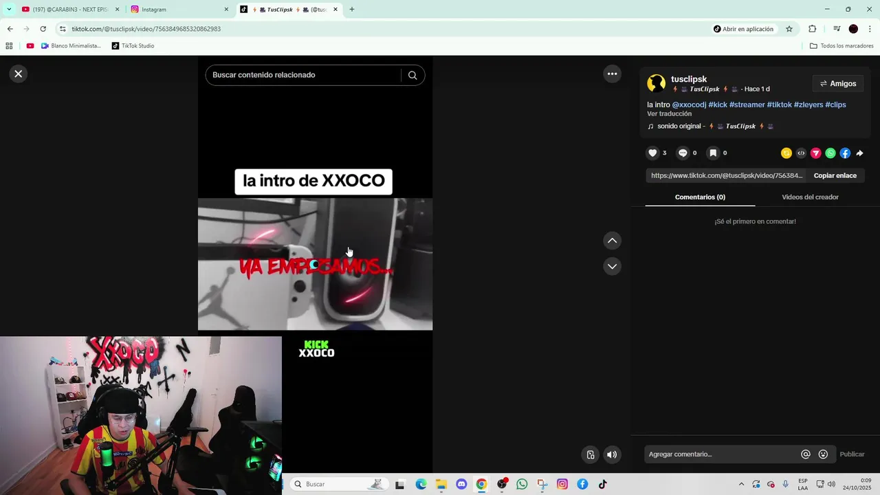Click the Publicar comment button

pos(852,454)
